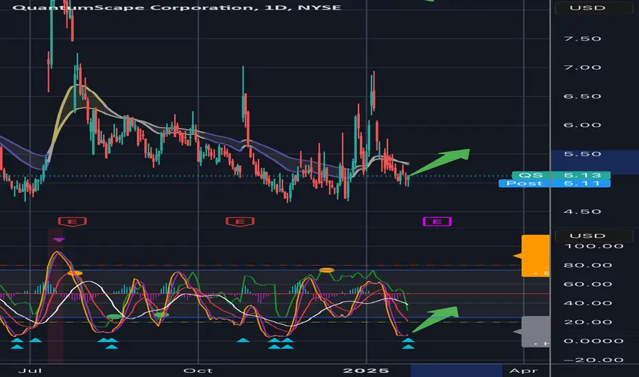Click the 6.50 price axis label
Viewport: 639px width, 377px height.
click(x=582, y=97)
